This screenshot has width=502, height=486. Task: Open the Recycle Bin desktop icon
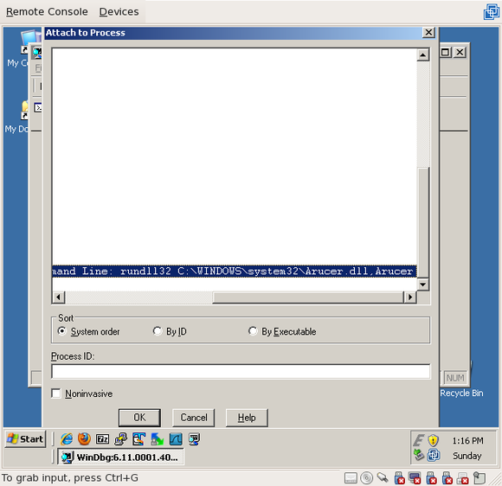pos(461,393)
